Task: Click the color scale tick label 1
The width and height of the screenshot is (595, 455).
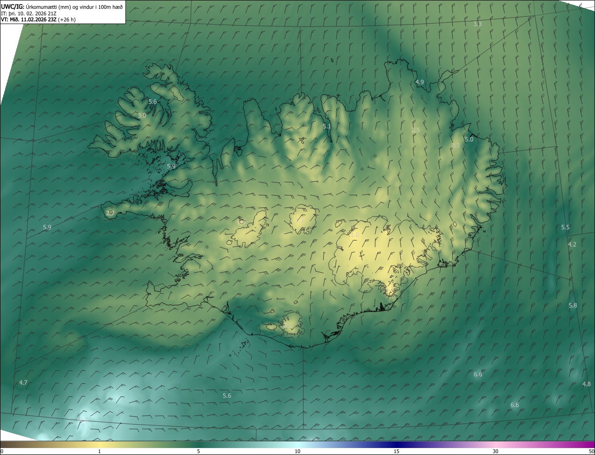Action: click(99, 452)
